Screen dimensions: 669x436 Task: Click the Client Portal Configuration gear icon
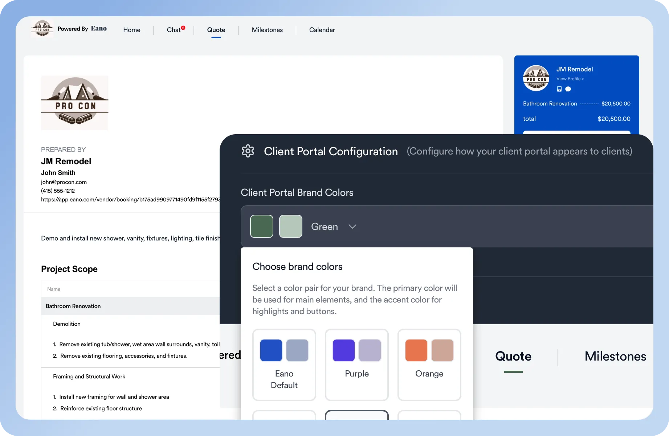pyautogui.click(x=248, y=151)
